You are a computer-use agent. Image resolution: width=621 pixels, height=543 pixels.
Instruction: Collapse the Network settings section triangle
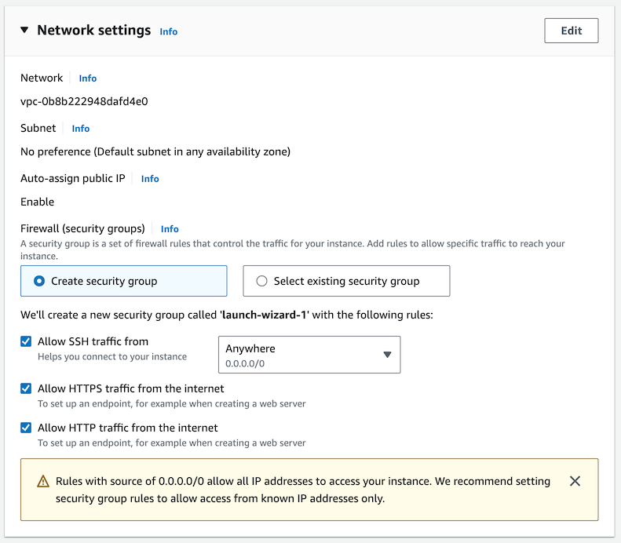tap(24, 31)
